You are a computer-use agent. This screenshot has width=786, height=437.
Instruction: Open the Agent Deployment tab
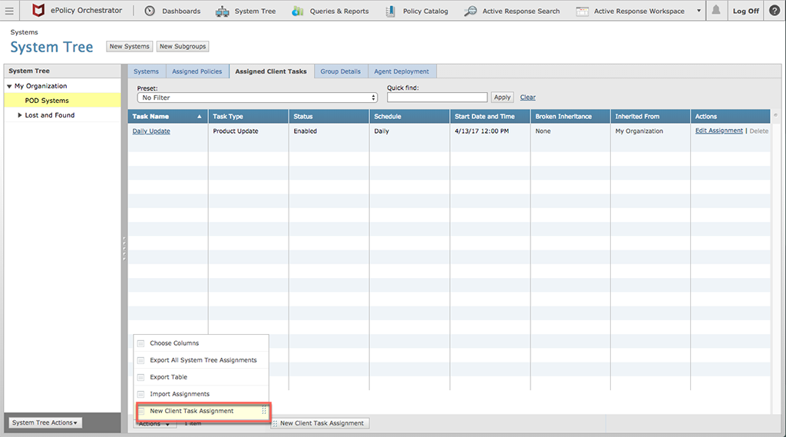[401, 71]
